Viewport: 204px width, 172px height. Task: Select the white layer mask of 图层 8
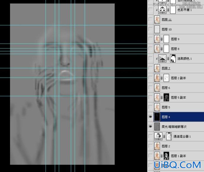166,49
